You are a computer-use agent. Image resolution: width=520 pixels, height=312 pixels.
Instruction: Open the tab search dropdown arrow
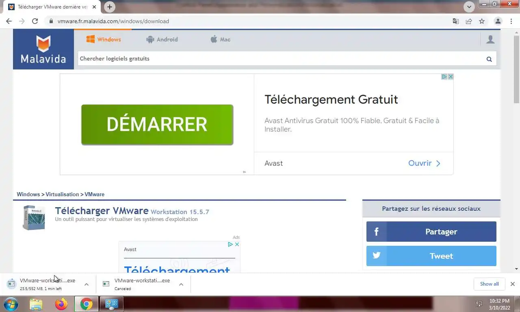[469, 6]
